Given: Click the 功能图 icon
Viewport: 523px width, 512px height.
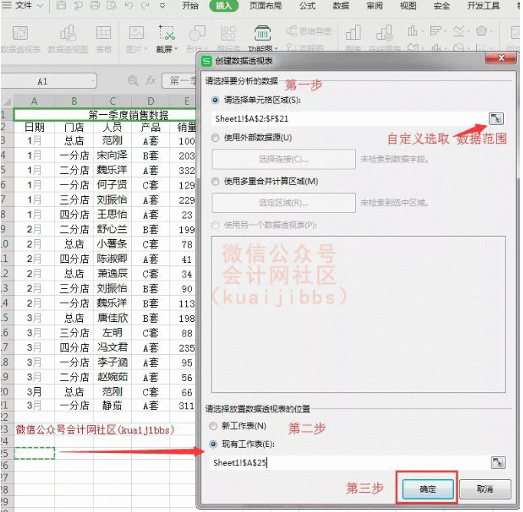Looking at the screenshot, I should click(262, 33).
